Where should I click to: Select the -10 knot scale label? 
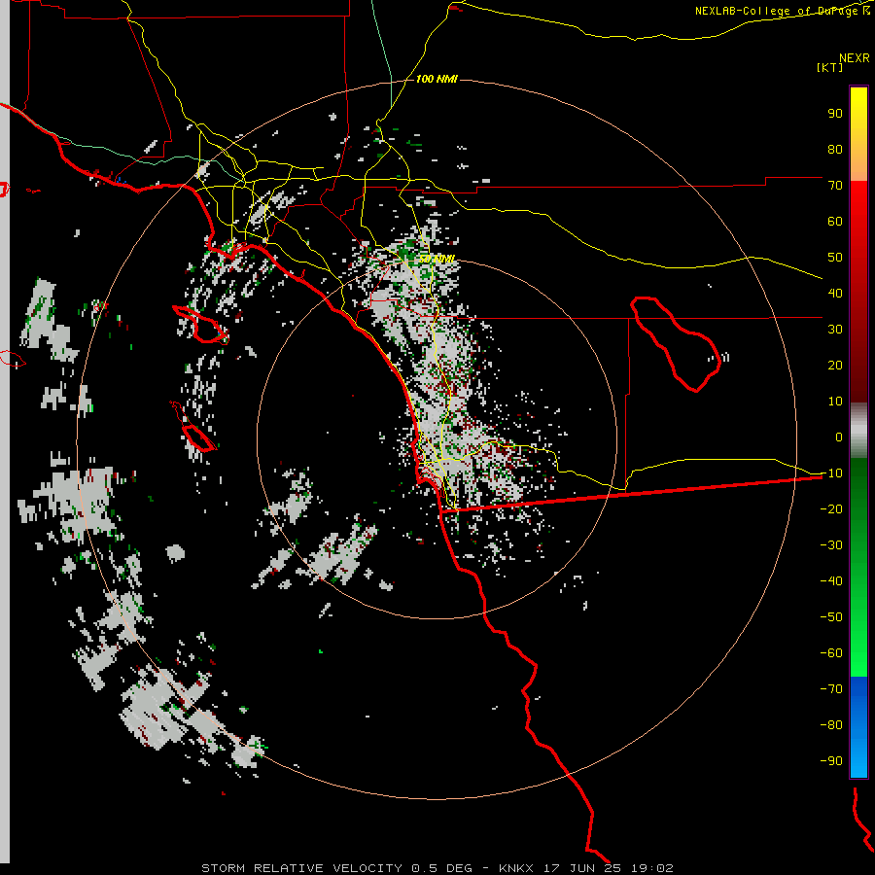(831, 473)
